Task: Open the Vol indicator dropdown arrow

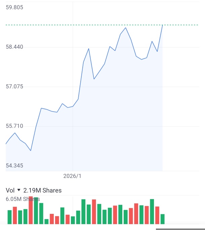Action: coord(19,190)
